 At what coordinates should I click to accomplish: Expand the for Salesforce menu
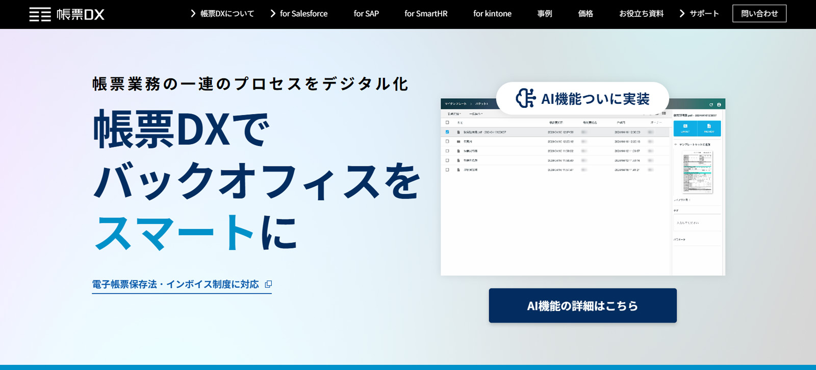[x=299, y=14]
